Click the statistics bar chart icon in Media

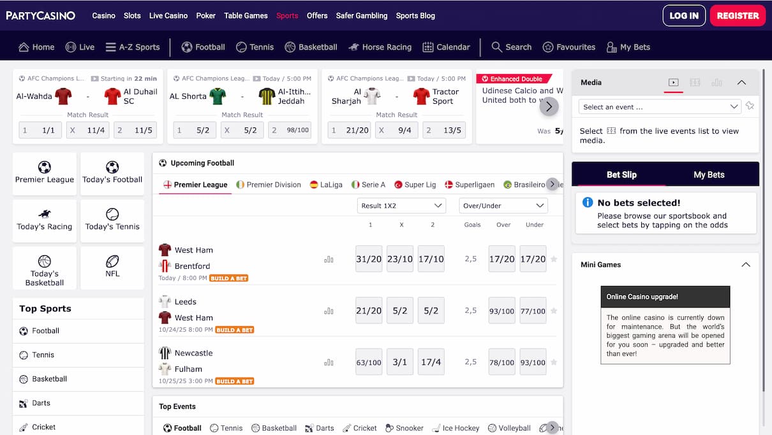click(716, 82)
